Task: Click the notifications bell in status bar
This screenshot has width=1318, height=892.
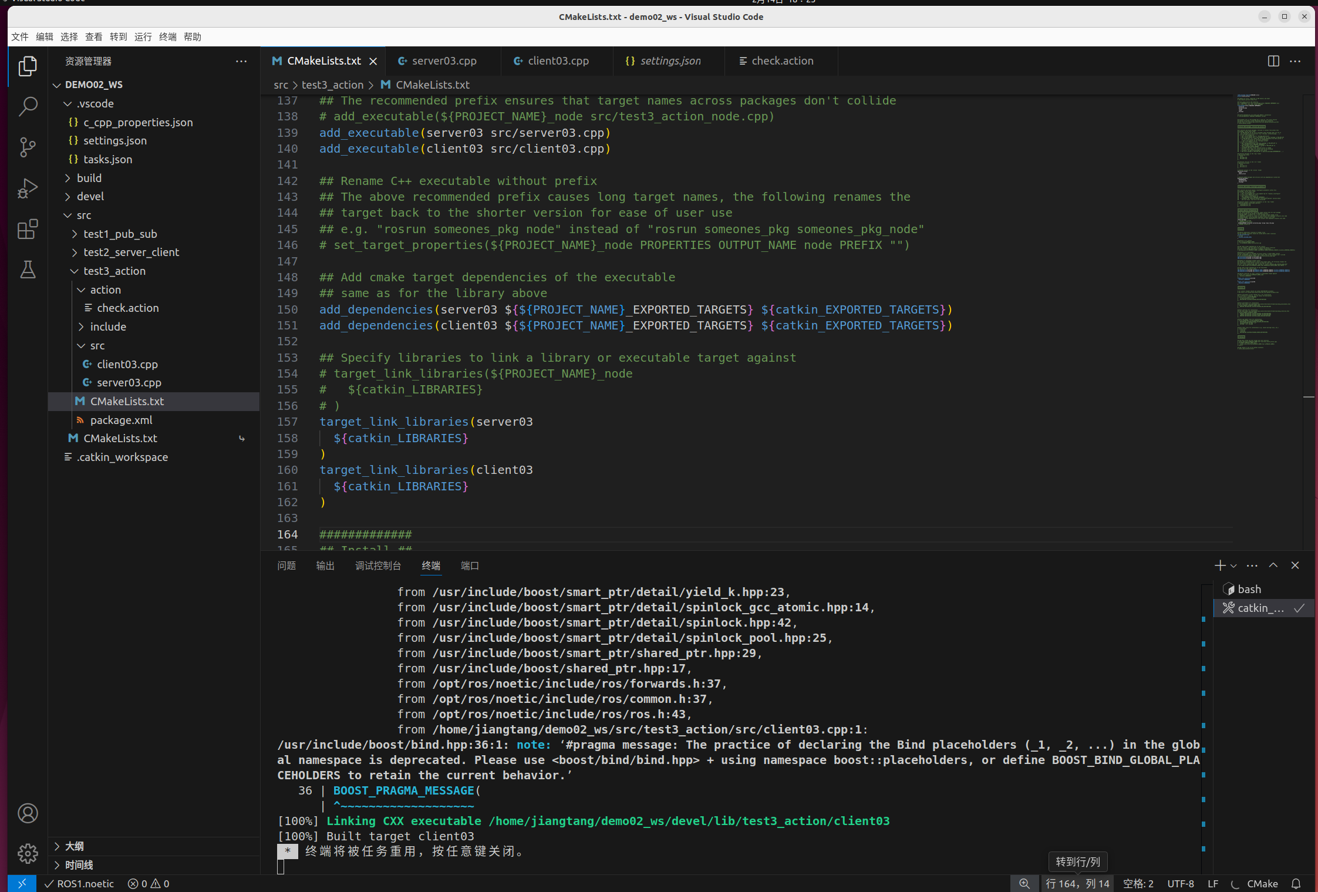Action: point(1296,884)
